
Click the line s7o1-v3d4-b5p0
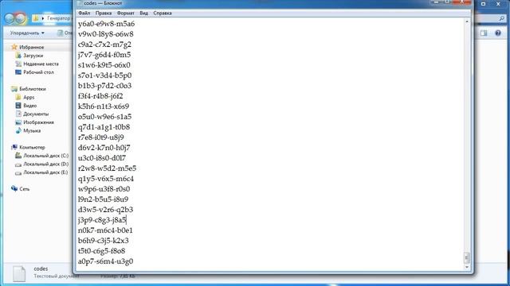point(104,75)
